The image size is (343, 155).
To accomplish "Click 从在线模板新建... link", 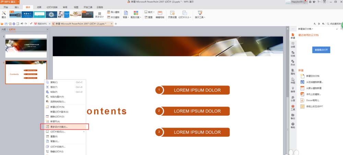I will tap(315, 82).
